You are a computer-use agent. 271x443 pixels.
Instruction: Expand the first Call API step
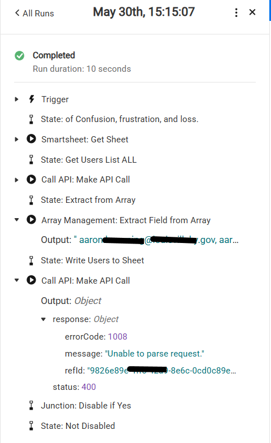click(x=16, y=180)
